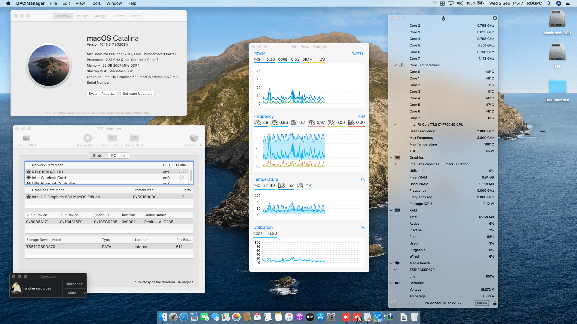
Task: Open Messages from the Dock
Action: [x=215, y=317]
